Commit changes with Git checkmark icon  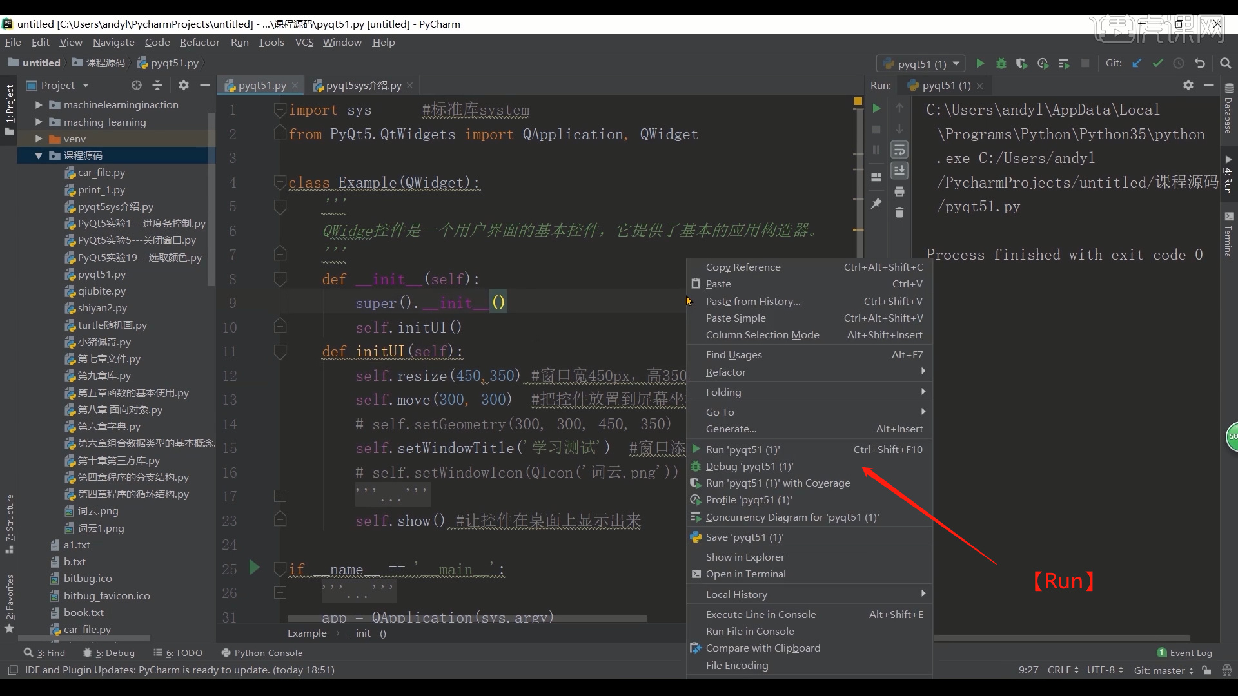(1158, 63)
